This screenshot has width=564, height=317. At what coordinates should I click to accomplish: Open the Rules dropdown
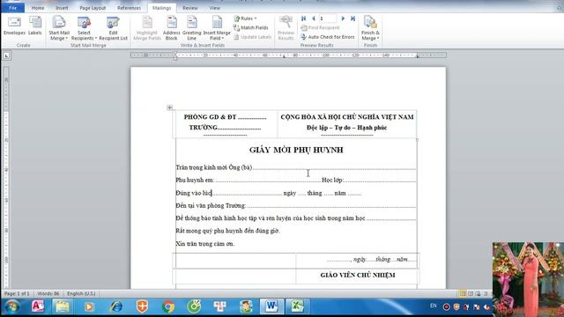point(245,18)
